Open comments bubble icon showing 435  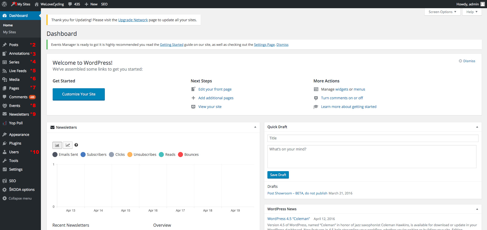(x=70, y=4)
